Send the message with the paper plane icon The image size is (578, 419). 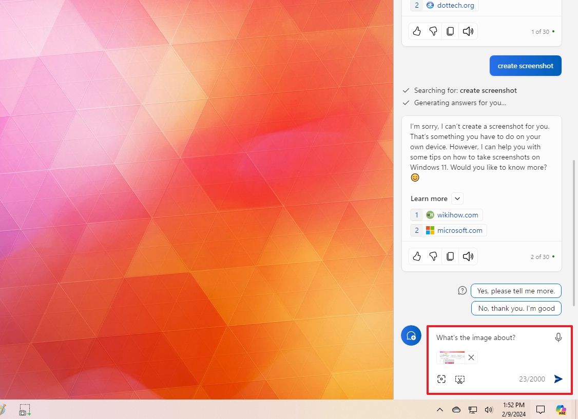point(558,379)
